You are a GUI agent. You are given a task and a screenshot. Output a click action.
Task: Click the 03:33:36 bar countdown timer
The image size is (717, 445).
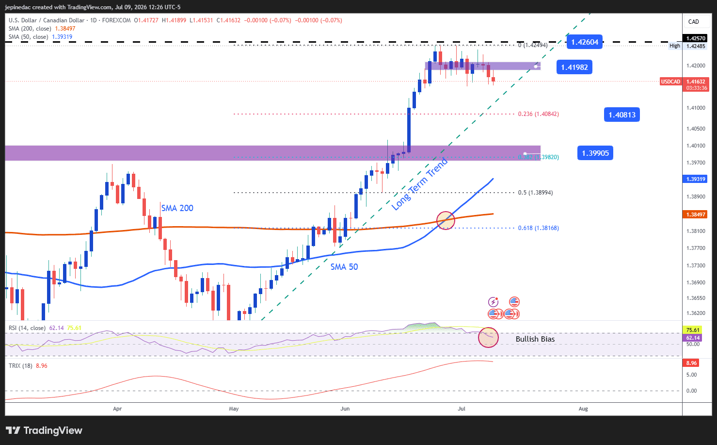point(696,88)
